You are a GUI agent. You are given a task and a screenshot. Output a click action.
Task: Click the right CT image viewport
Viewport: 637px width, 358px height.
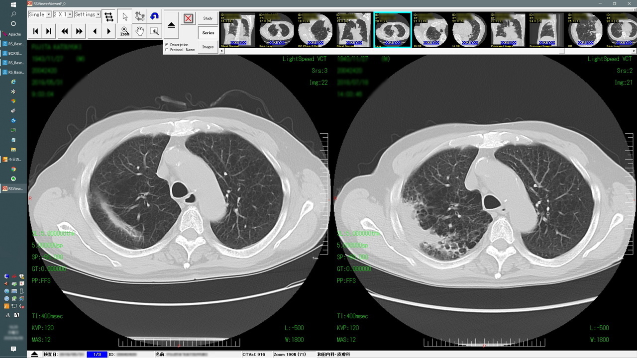[x=484, y=201]
